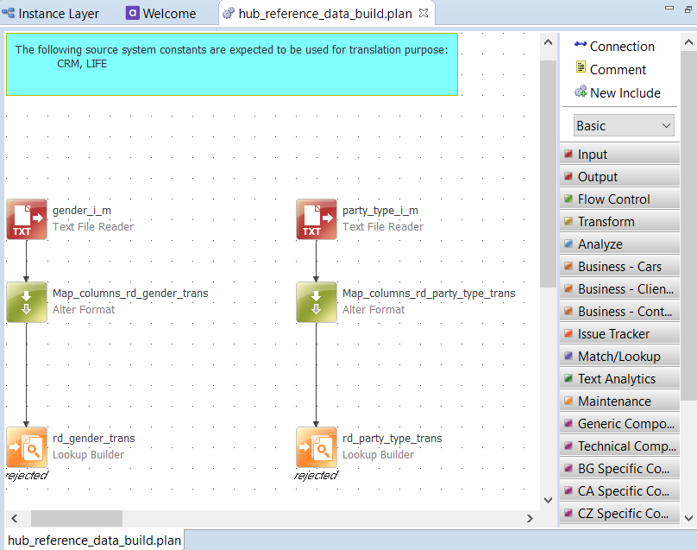
Task: Select the gender_i_m Text File Reader icon
Action: tap(27, 219)
